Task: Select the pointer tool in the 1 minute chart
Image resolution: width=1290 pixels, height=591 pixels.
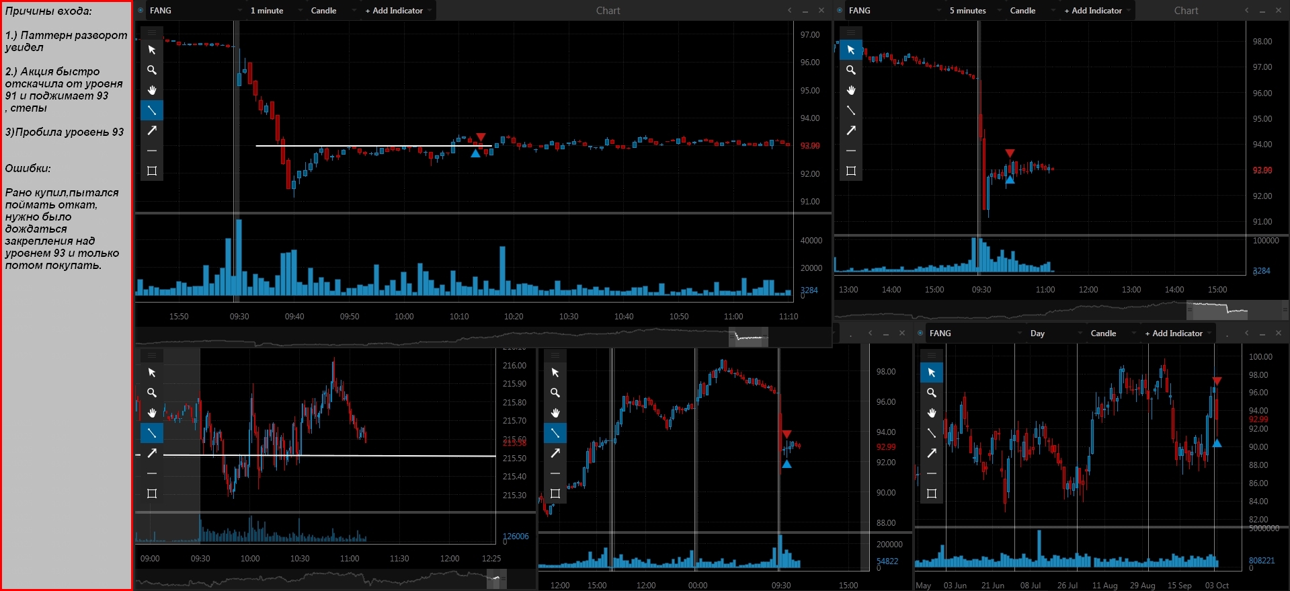Action: click(152, 50)
